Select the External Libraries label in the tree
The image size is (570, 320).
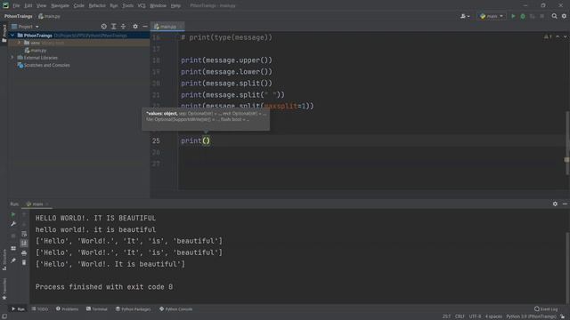point(40,58)
